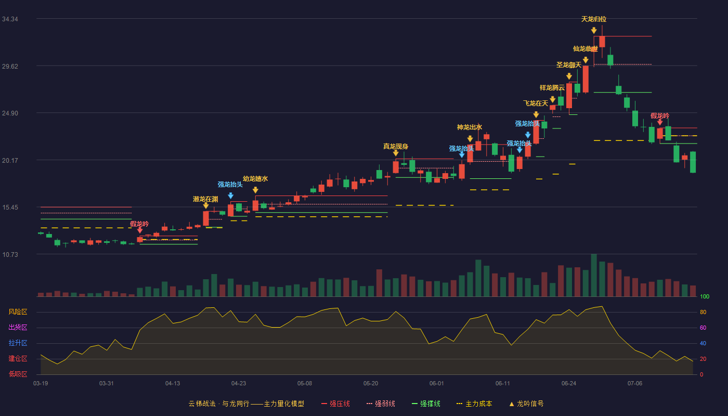Select the 仙龙临世 signal arrow

tap(586, 60)
